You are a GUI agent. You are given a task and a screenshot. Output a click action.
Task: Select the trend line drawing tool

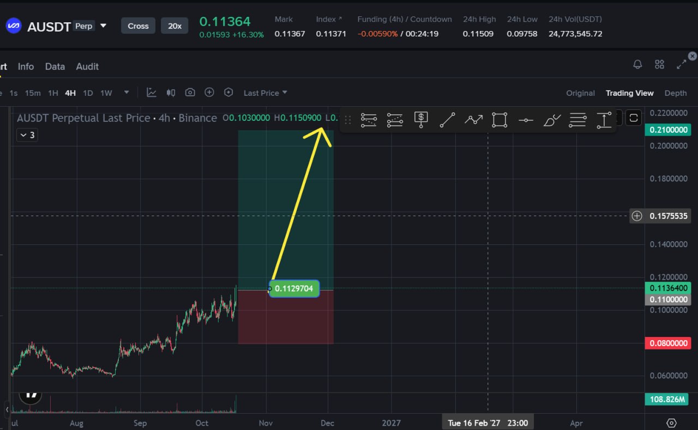coord(447,120)
